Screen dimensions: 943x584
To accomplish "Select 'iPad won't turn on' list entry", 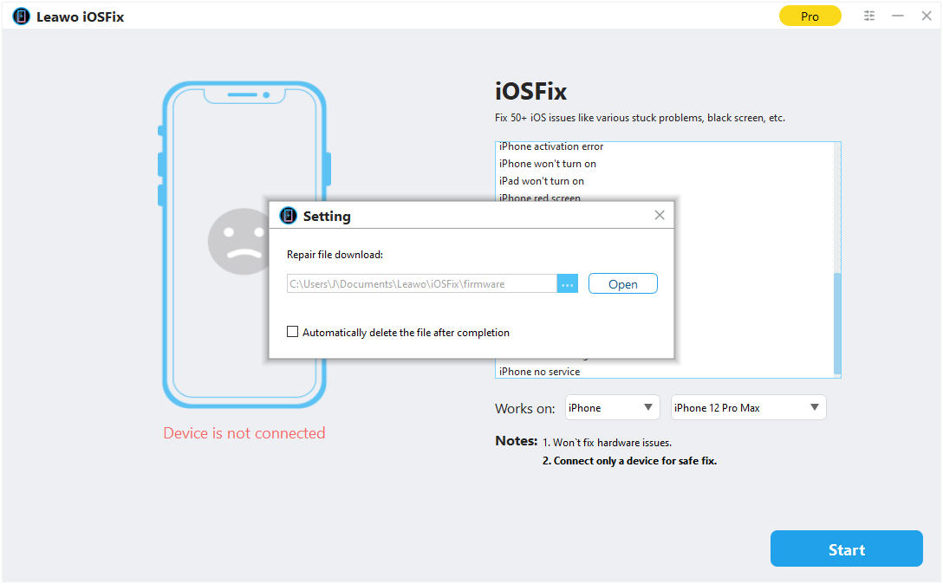I will click(x=541, y=181).
